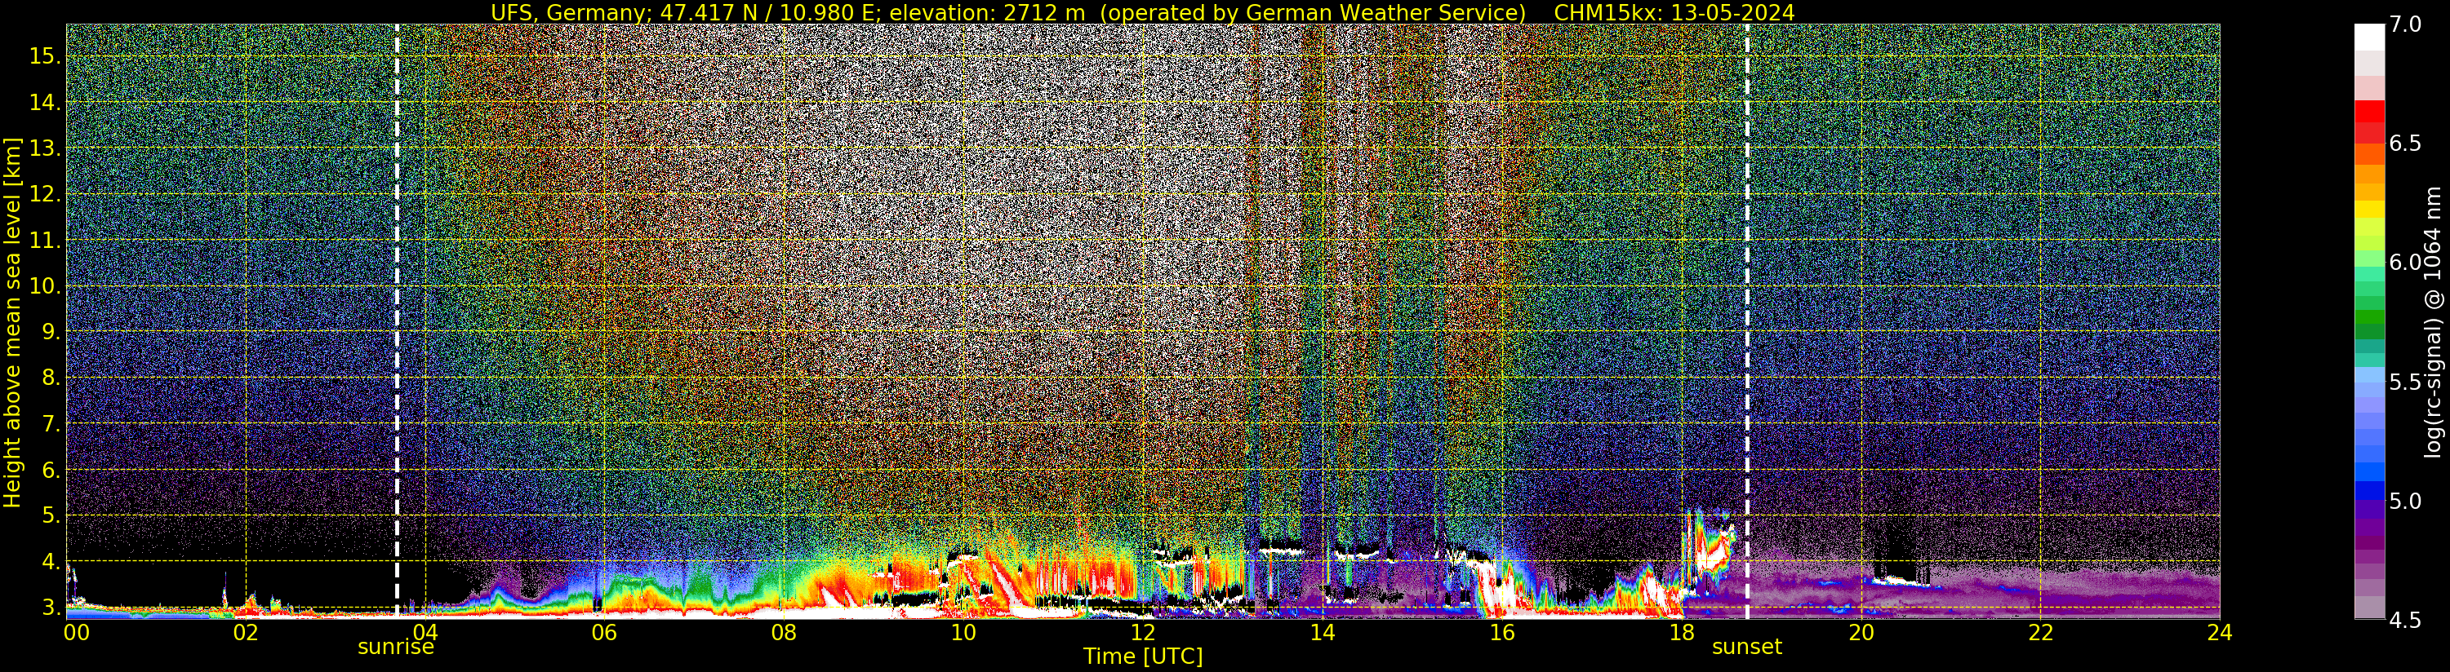This screenshot has height=672, width=2450.
Task: Click the height axis tick "5."
Action: 51,516
